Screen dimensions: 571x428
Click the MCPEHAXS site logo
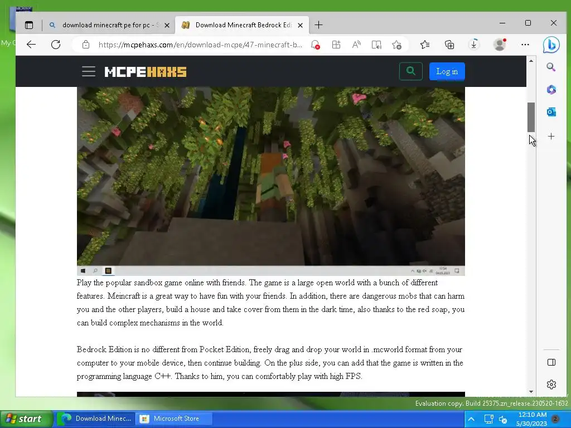146,72
